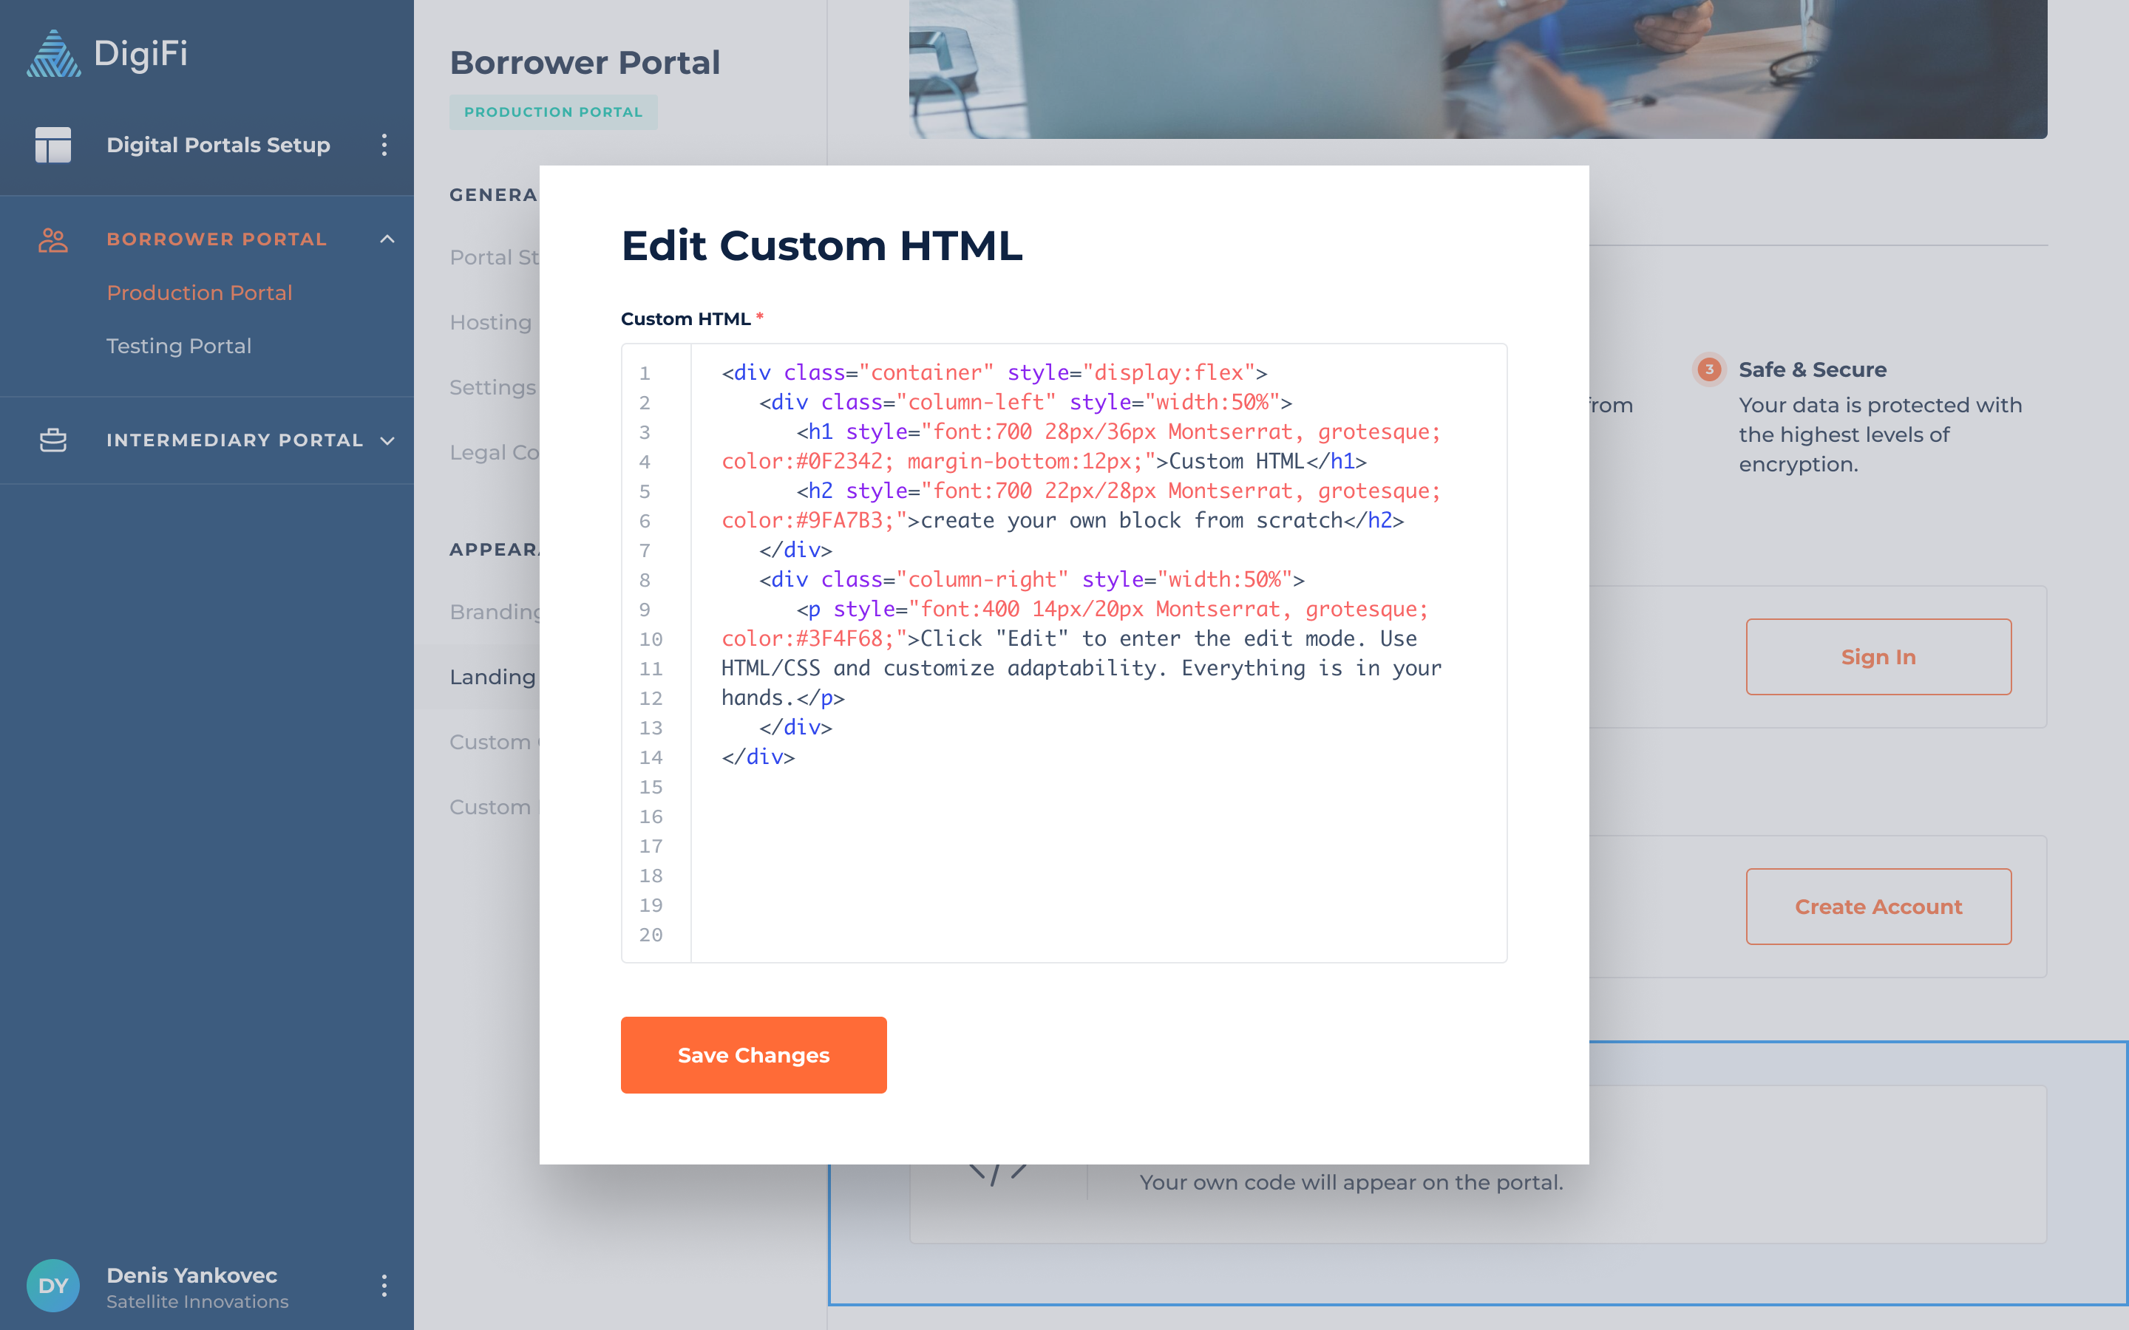Viewport: 2129px width, 1330px height.
Task: Click the Production Portal badge
Action: (x=552, y=112)
